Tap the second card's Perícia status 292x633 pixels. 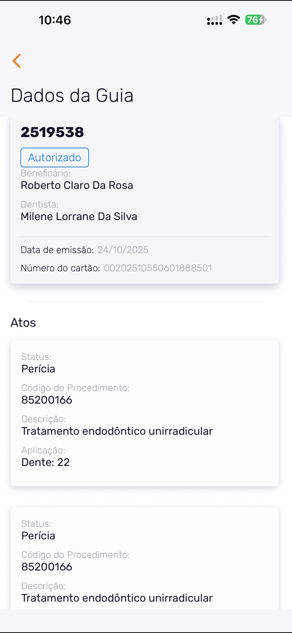(x=38, y=536)
